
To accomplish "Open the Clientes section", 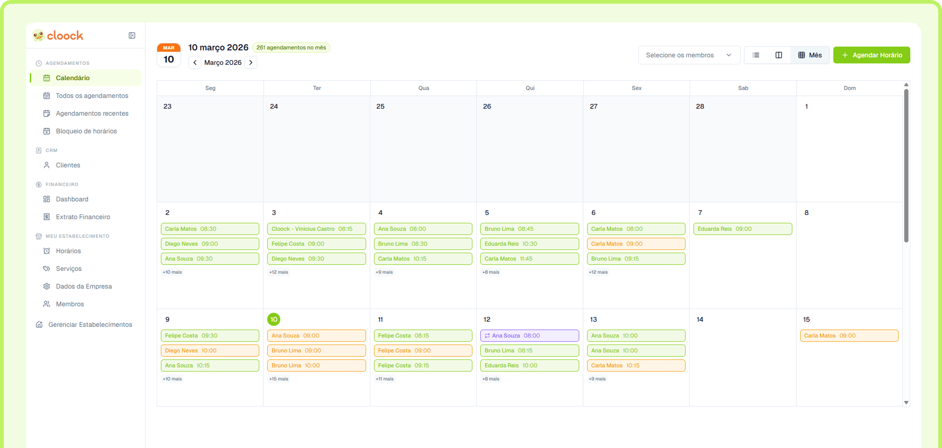I will tap(68, 165).
